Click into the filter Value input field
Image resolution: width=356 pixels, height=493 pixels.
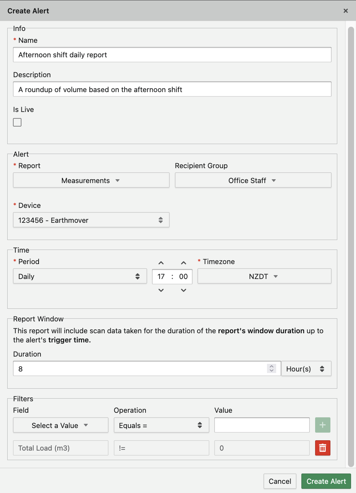(262, 425)
